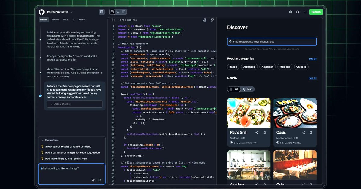Toggle the sidebar panel icon

(x=102, y=12)
